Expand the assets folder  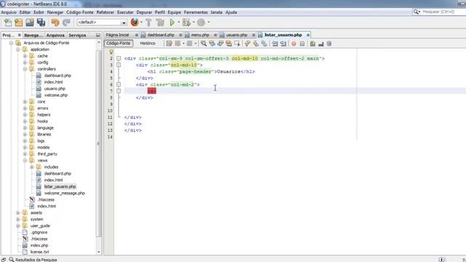18,213
